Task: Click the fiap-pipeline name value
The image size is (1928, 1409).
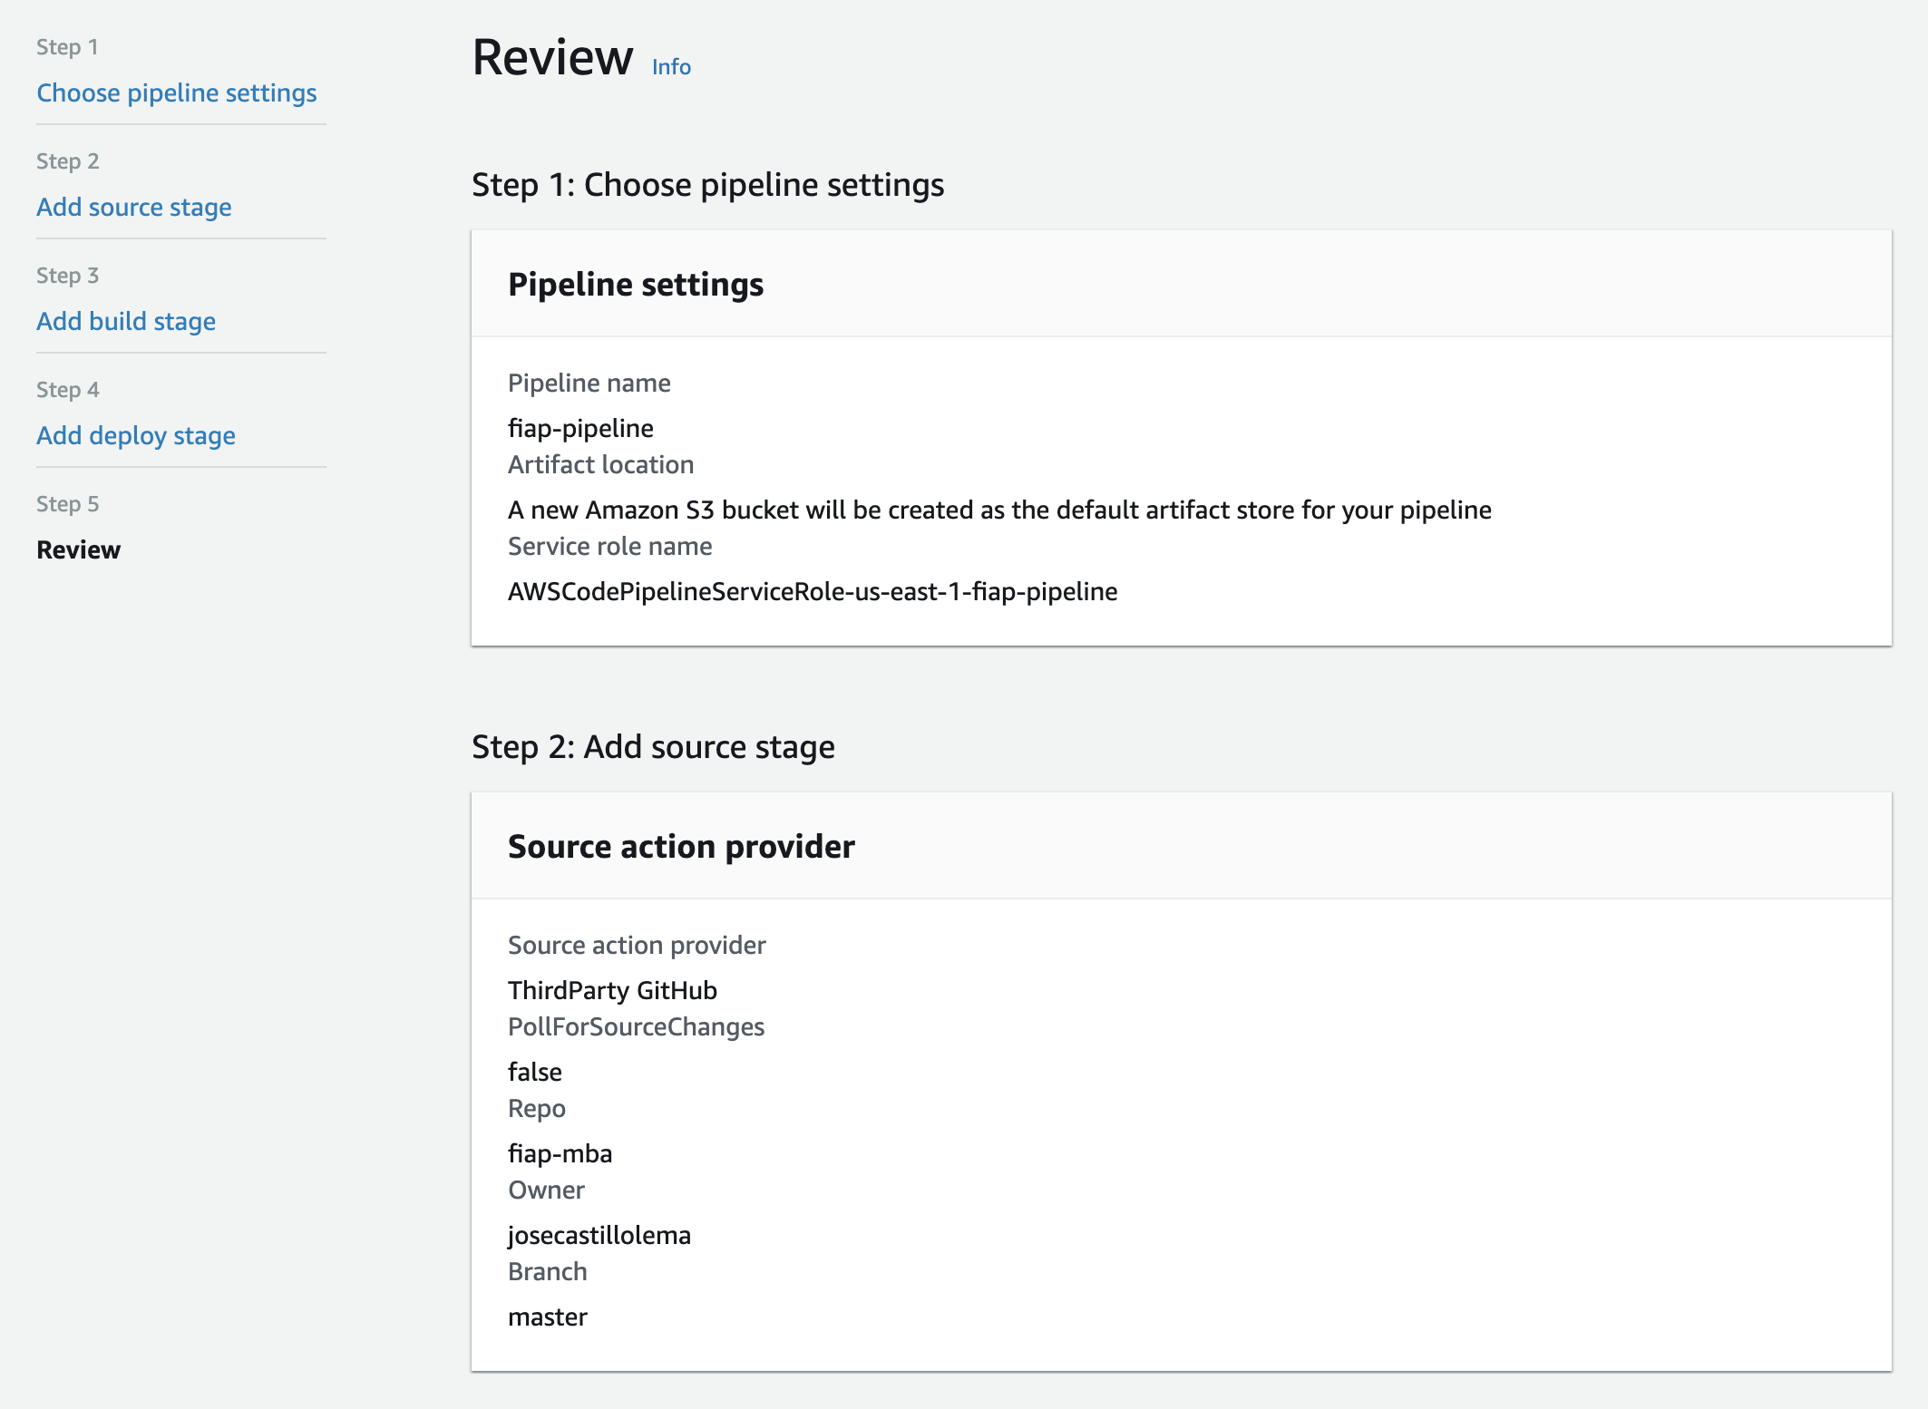Action: point(580,428)
